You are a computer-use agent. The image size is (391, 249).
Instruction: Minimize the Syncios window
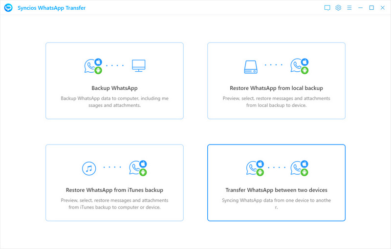click(x=360, y=8)
